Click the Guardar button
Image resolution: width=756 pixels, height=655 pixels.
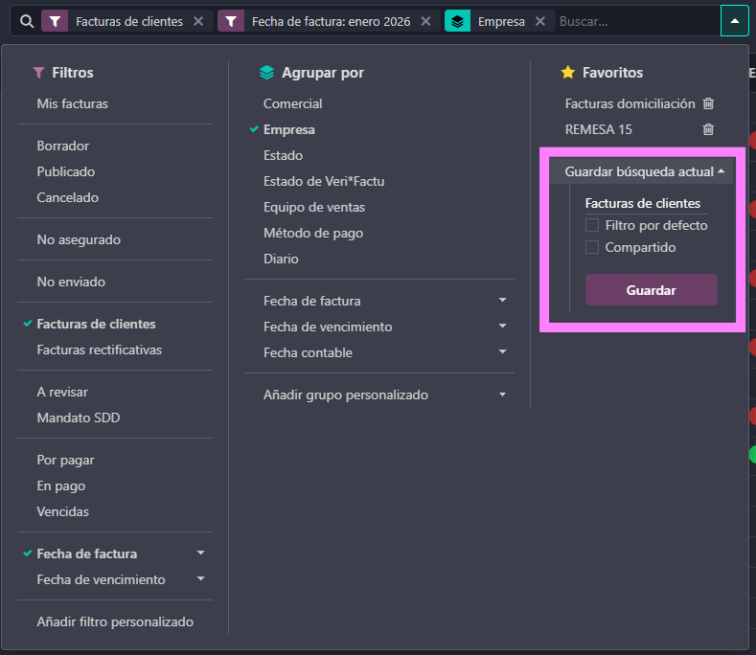[x=651, y=290]
